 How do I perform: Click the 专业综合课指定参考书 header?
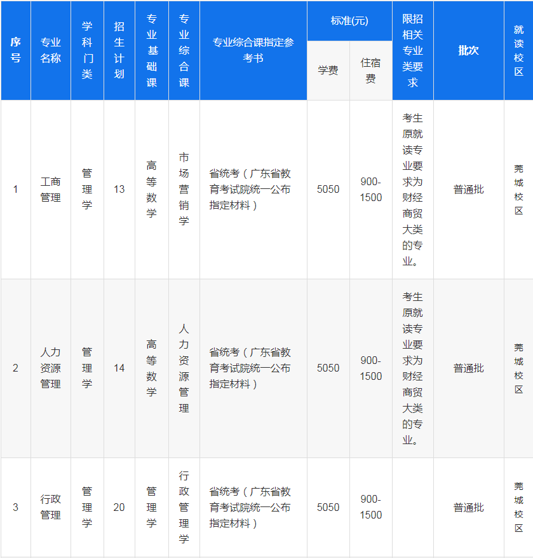[253, 50]
